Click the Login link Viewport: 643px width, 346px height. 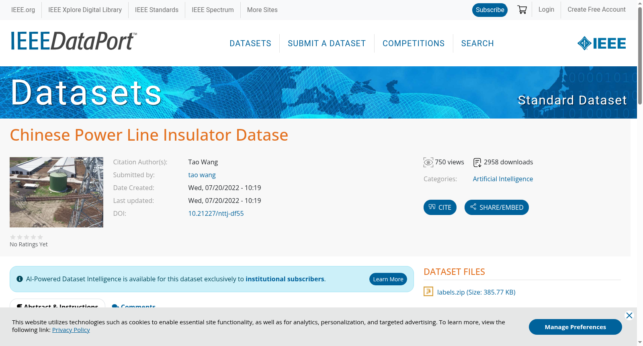[x=546, y=10]
